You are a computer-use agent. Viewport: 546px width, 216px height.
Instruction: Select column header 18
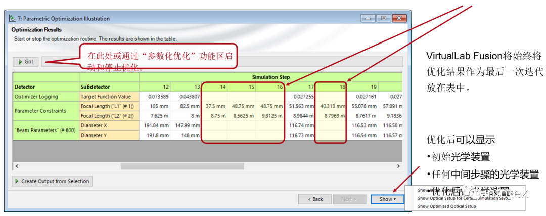[x=331, y=87]
